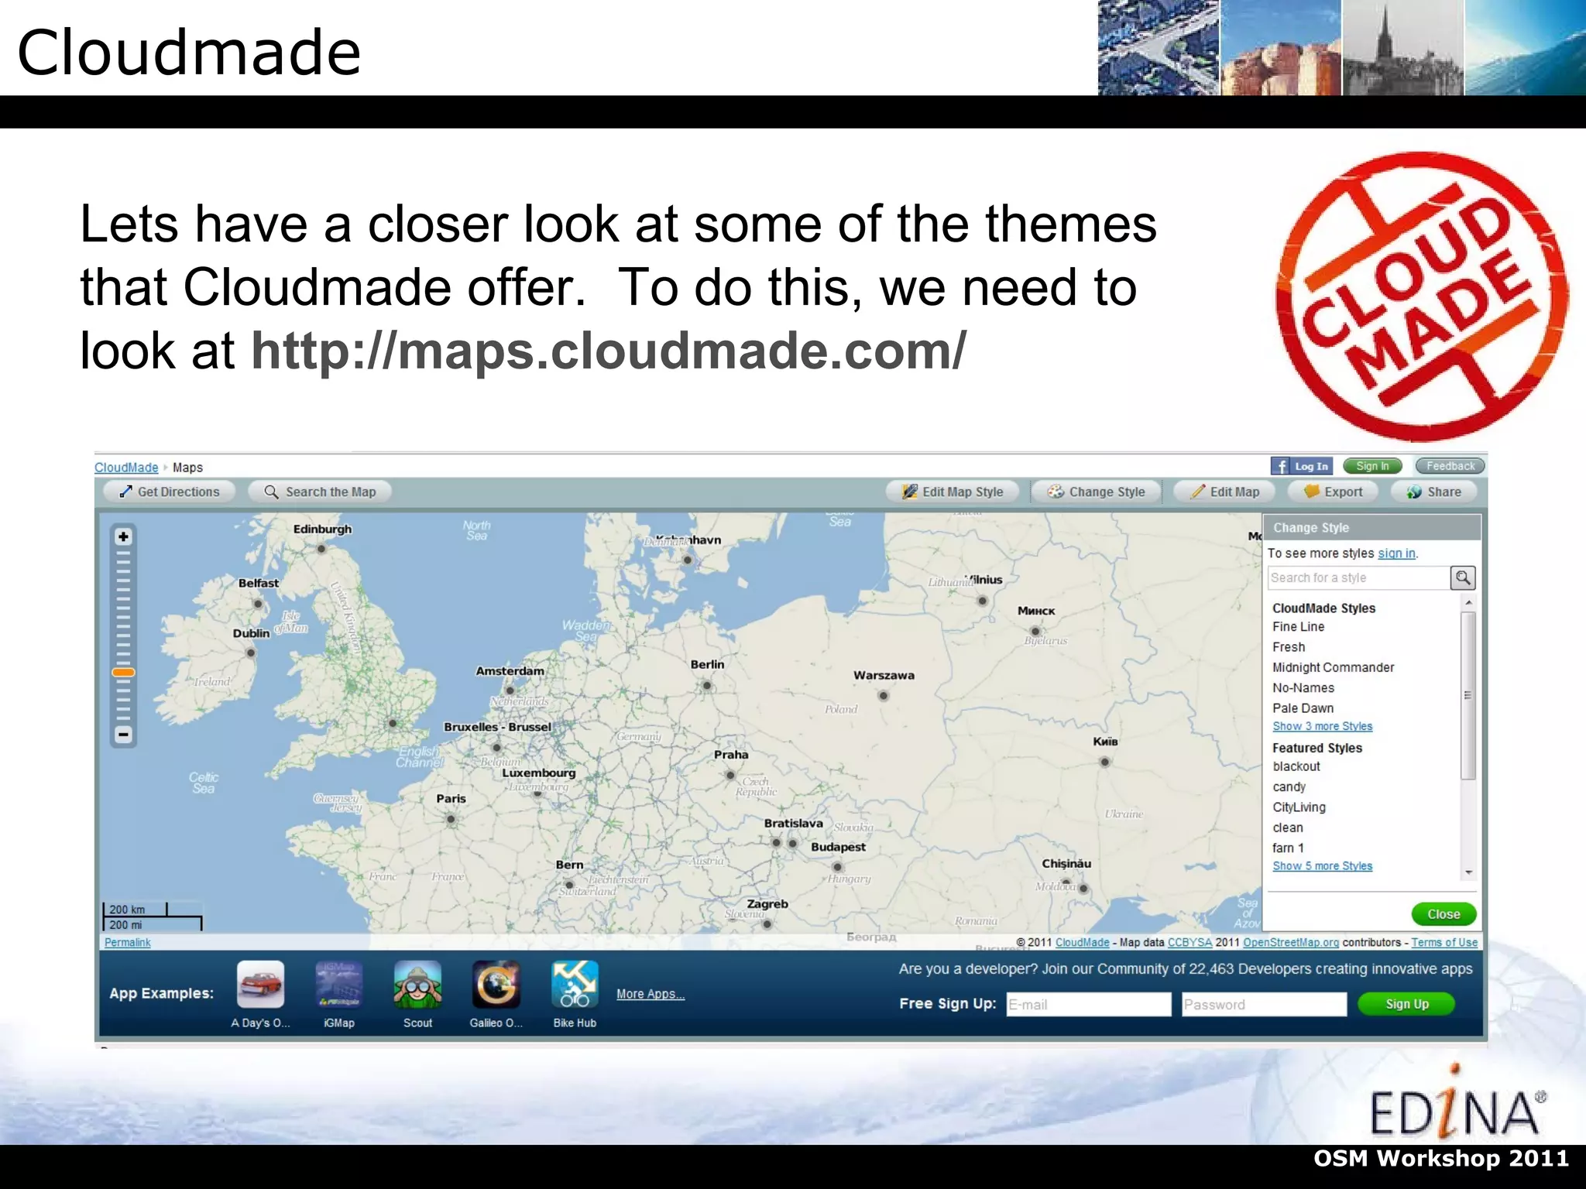Image resolution: width=1586 pixels, height=1189 pixels.
Task: Click the green Sign In button
Action: [1372, 466]
